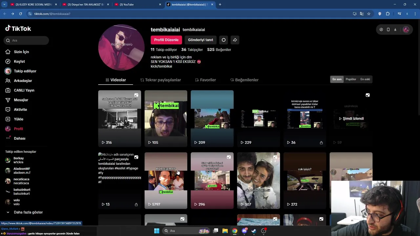The image size is (420, 236).
Task: Select the Popüler sort option
Action: (351, 79)
